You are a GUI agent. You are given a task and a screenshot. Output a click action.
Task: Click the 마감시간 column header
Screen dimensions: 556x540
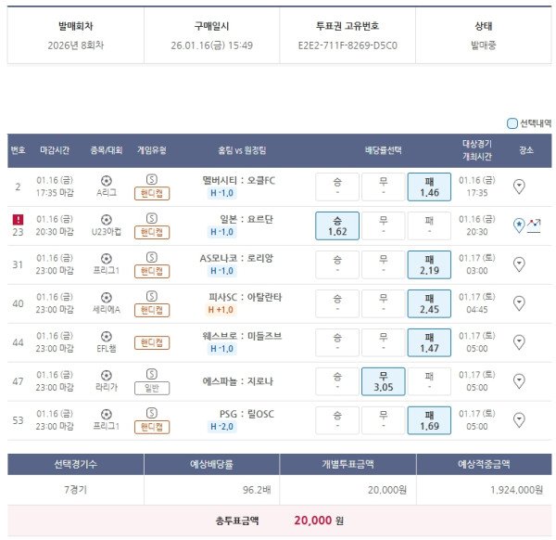[55, 150]
